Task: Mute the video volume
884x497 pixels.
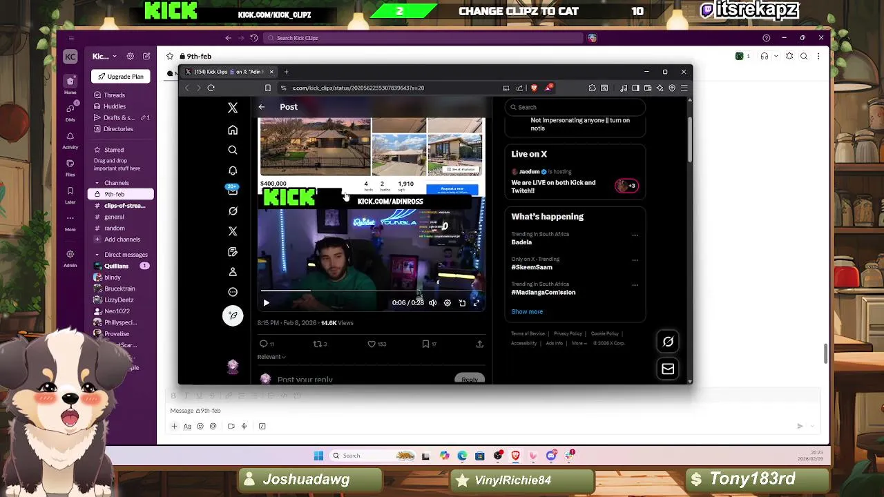Action: point(432,303)
